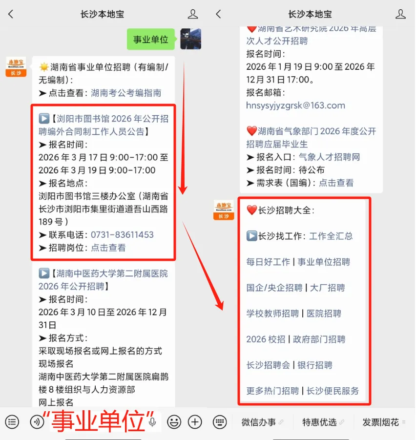The image size is (416, 440).
Task: Call phone number 0731-83611453 link
Action: pos(122,234)
